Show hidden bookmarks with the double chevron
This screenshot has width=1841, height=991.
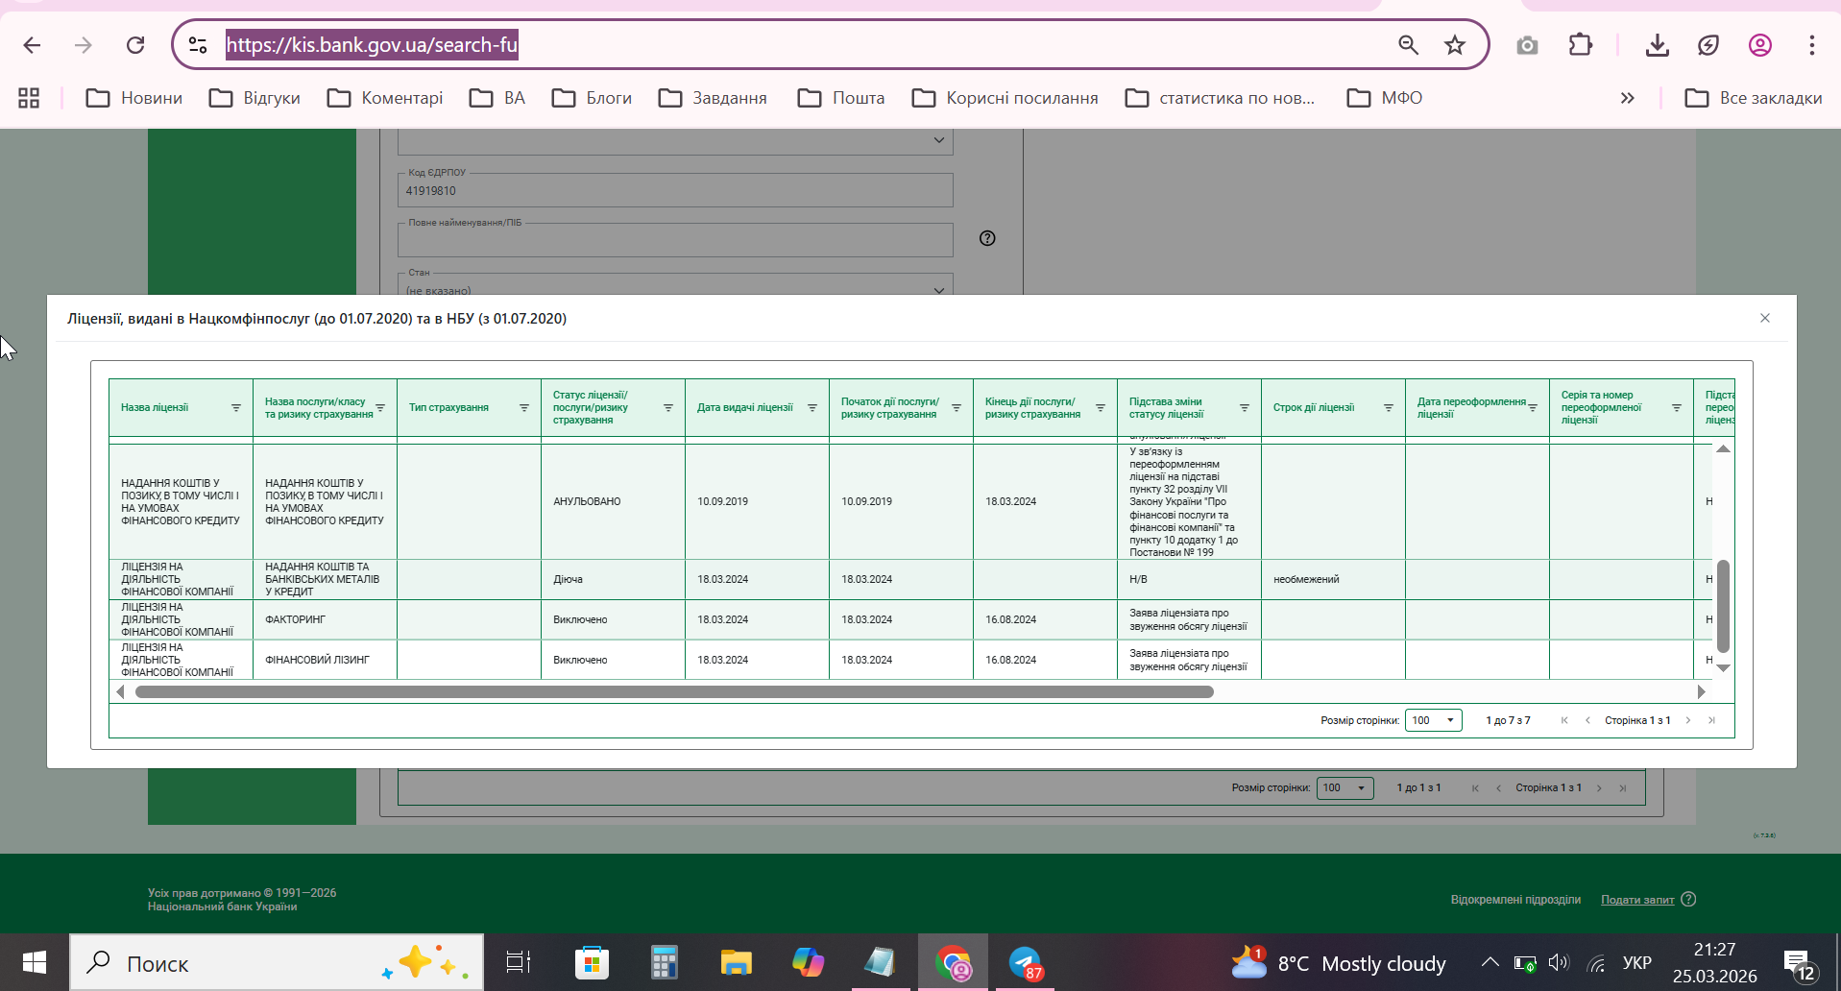pos(1627,98)
